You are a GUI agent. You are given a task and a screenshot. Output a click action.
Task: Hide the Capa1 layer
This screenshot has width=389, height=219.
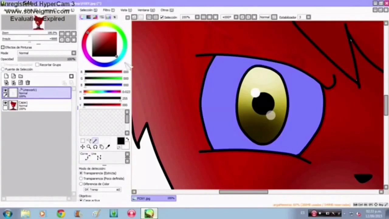point(5,103)
